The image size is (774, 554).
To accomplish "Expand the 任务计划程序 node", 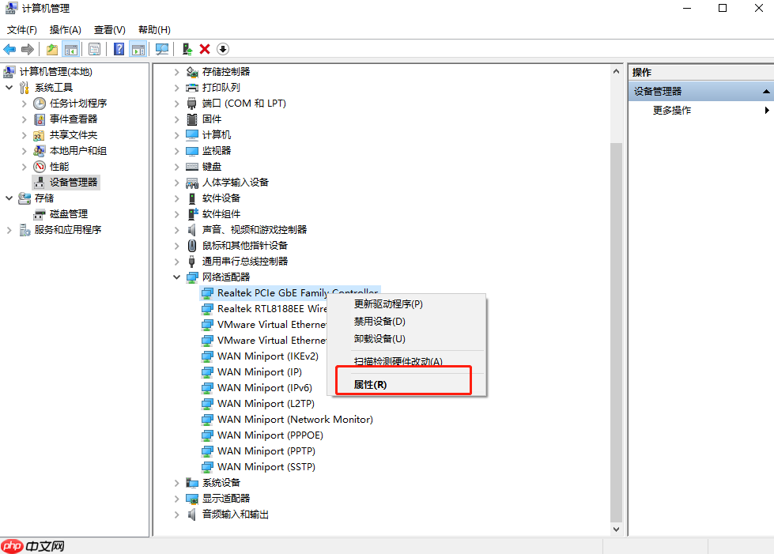I will coord(24,104).
